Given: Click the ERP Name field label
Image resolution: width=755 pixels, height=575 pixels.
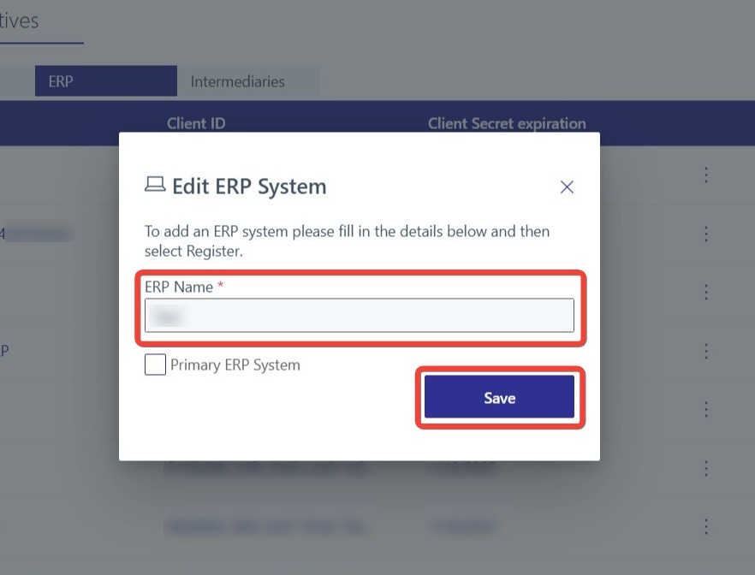Looking at the screenshot, I should point(179,287).
